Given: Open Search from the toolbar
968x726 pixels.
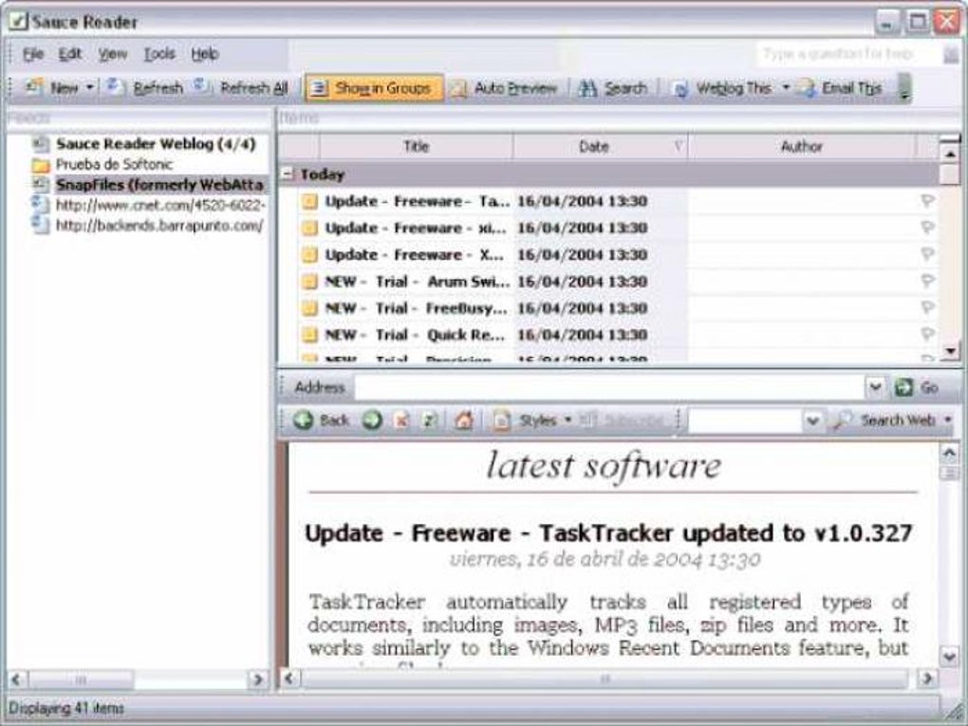Looking at the screenshot, I should [613, 88].
